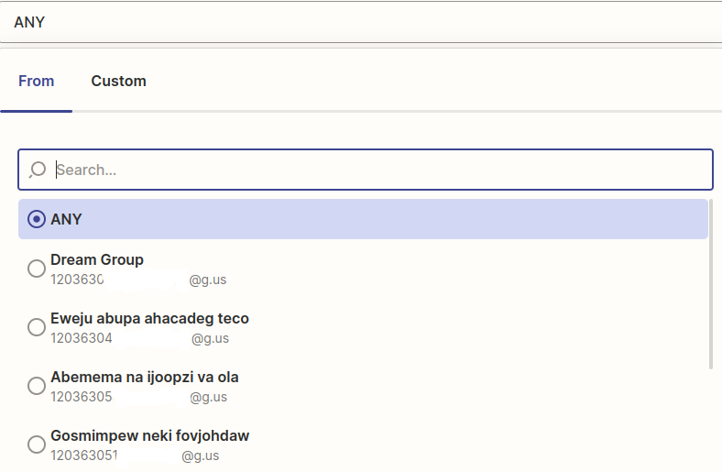Switch to the From tab

37,81
